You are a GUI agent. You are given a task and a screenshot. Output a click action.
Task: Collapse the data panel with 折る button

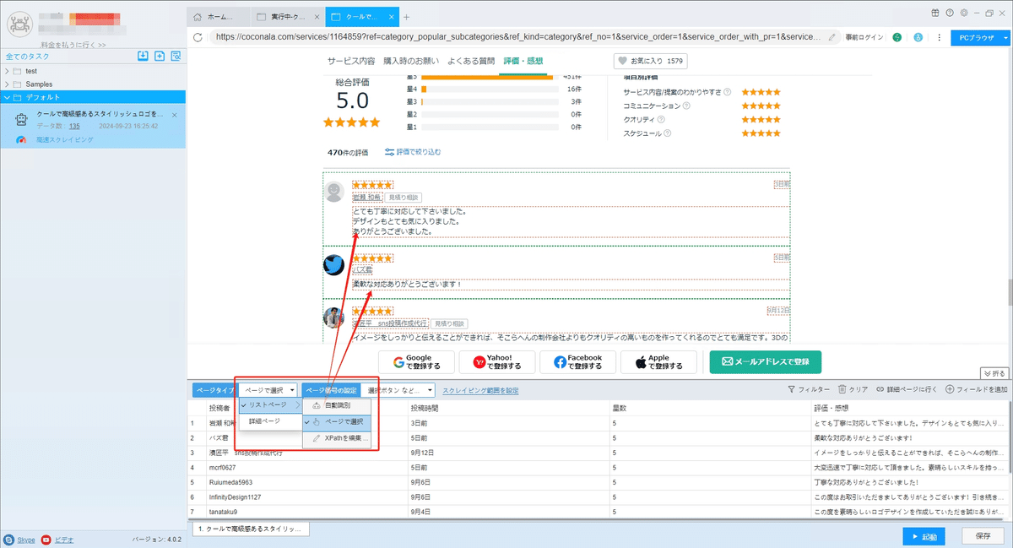994,373
